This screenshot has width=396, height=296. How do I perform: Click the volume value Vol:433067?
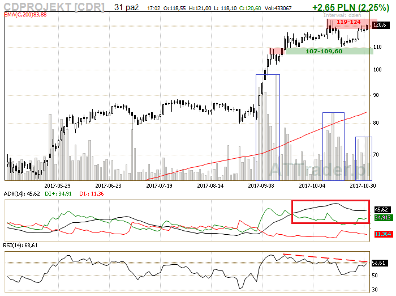pyautogui.click(x=278, y=9)
